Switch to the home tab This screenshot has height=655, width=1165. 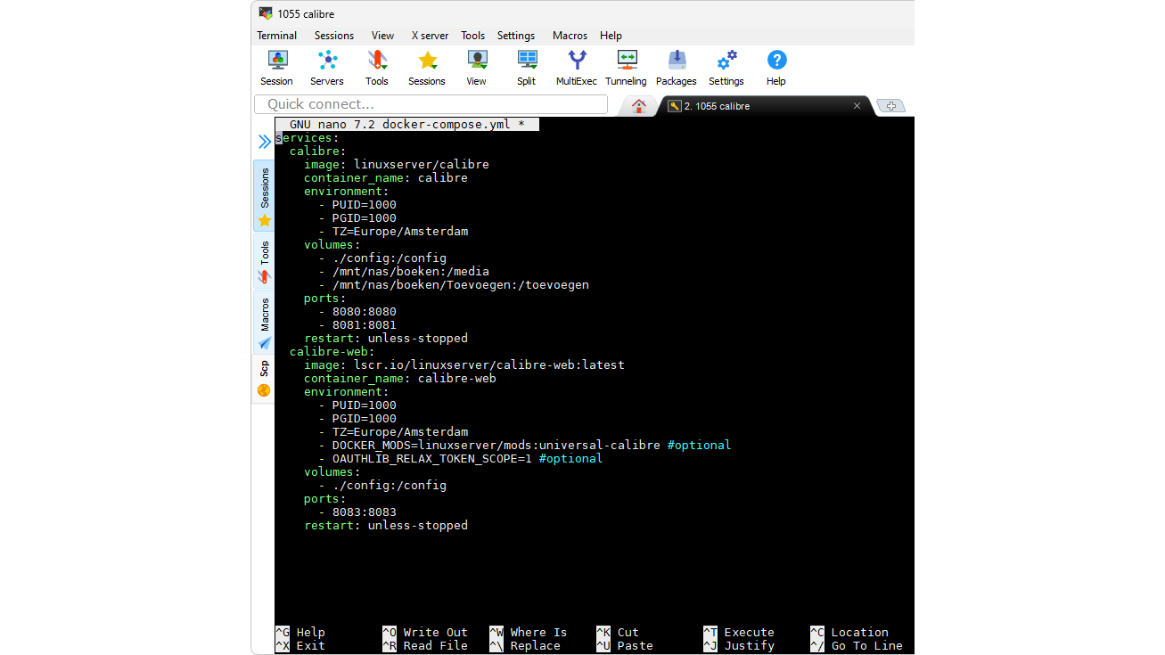pos(638,106)
